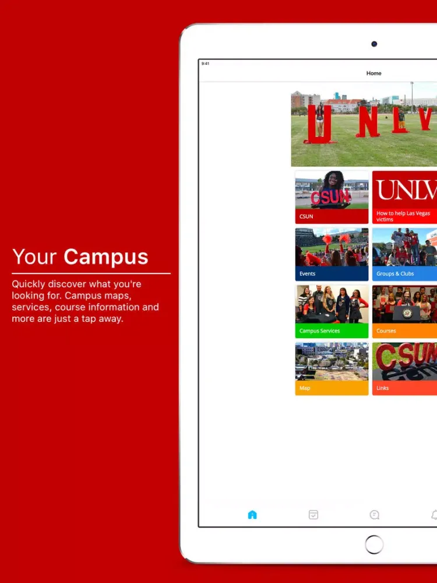The width and height of the screenshot is (437, 583).
Task: Tap the 9:41 status bar time
Action: pos(205,64)
